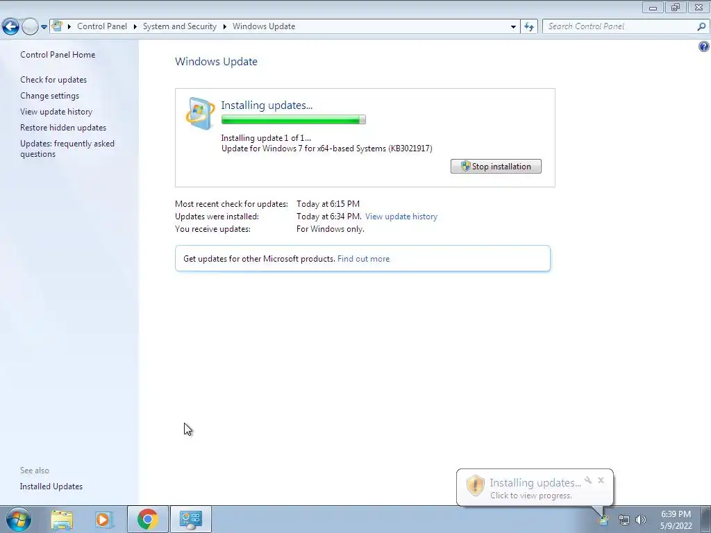Click the Installing updates balloon notification
Image resolution: width=711 pixels, height=533 pixels.
pyautogui.click(x=535, y=488)
